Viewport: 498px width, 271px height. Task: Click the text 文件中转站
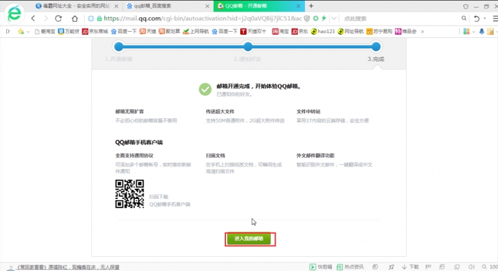coord(308,111)
